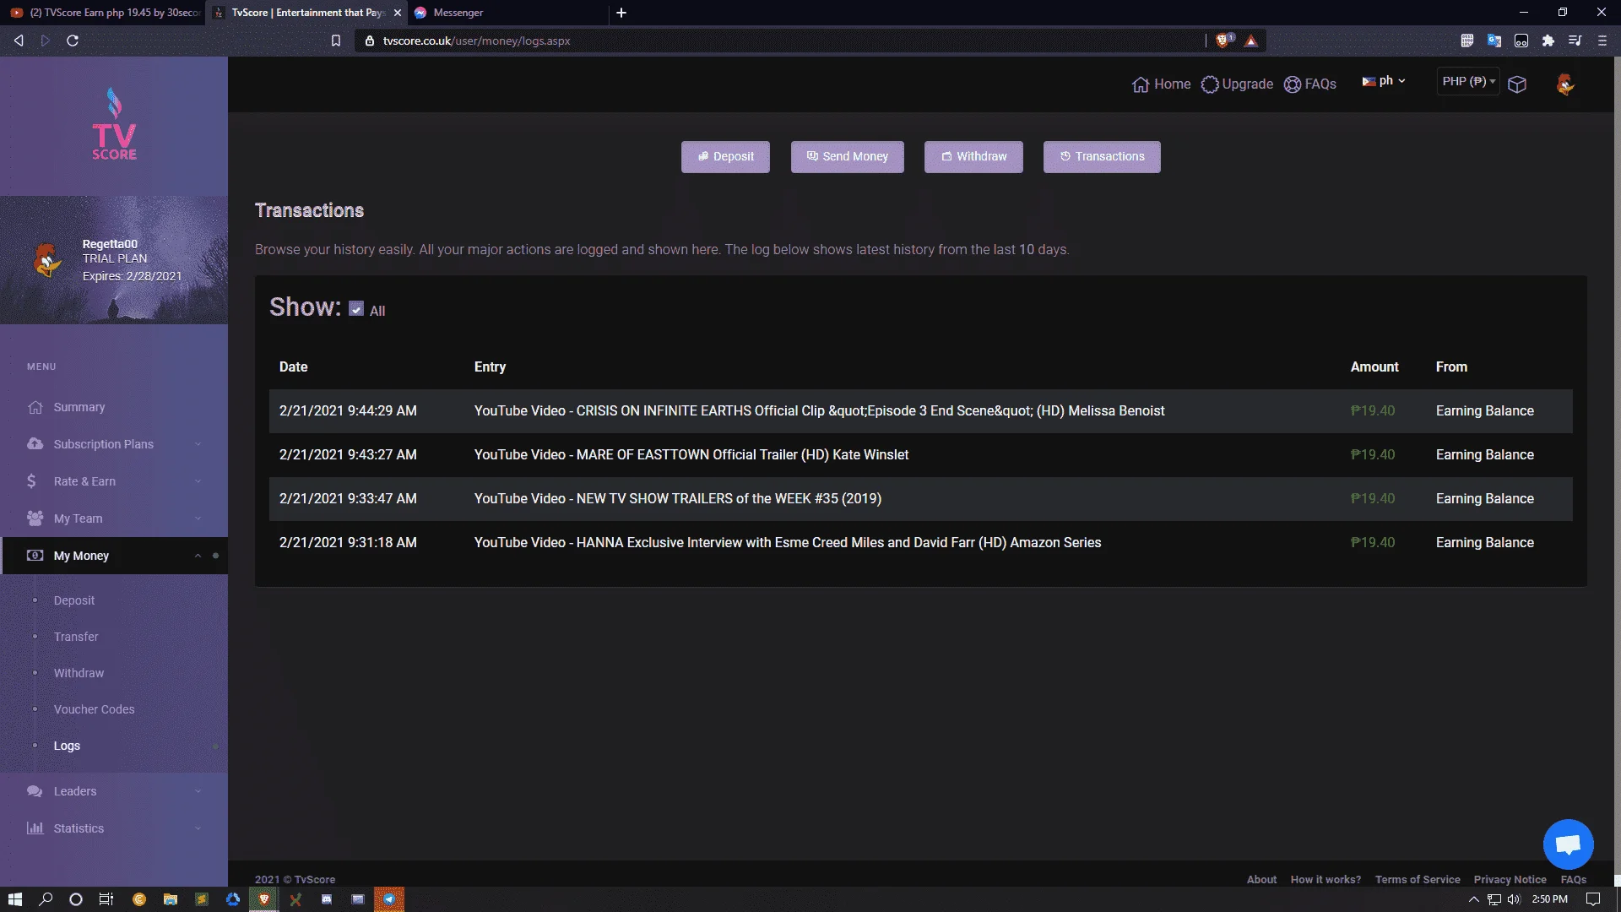The image size is (1621, 912).
Task: Click the Brave Rewards triangle icon
Action: [x=1251, y=41]
